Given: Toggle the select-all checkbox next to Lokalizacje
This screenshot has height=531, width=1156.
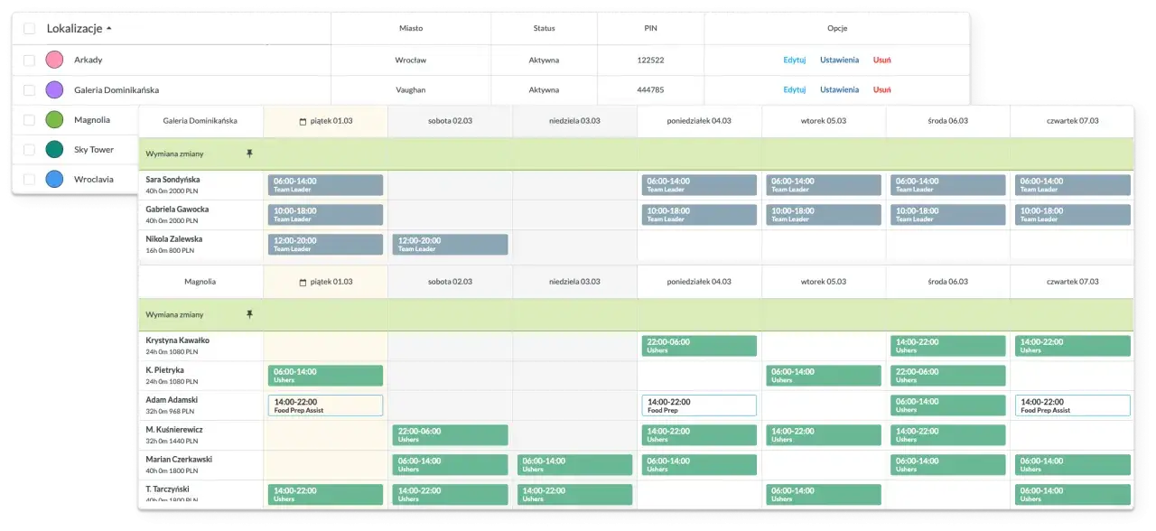Looking at the screenshot, I should click(x=29, y=28).
